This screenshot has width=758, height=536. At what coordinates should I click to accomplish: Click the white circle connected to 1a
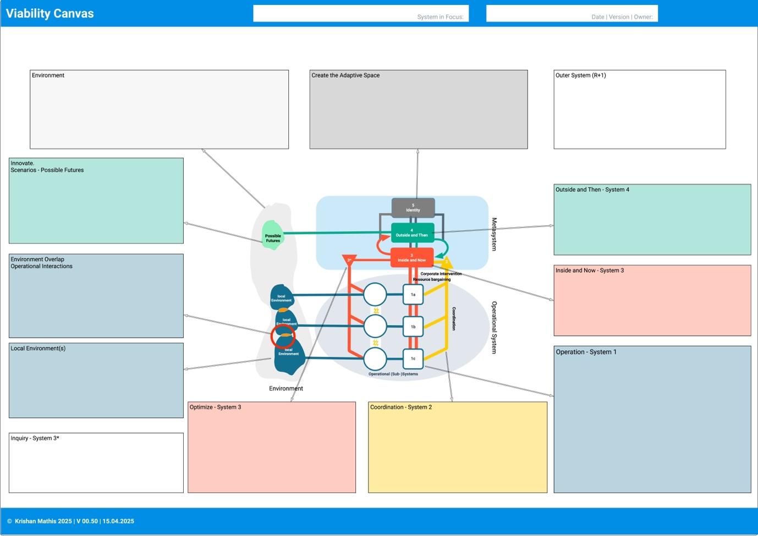375,295
